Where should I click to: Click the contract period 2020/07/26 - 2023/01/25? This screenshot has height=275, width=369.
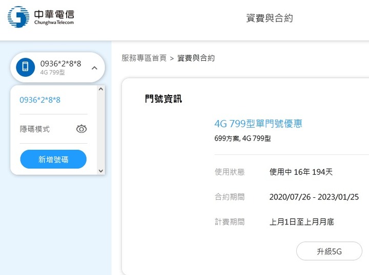[x=314, y=197]
